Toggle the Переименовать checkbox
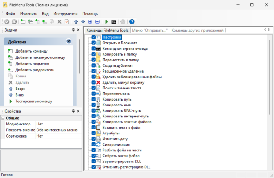The height and width of the screenshot is (178, 274). [x=94, y=93]
